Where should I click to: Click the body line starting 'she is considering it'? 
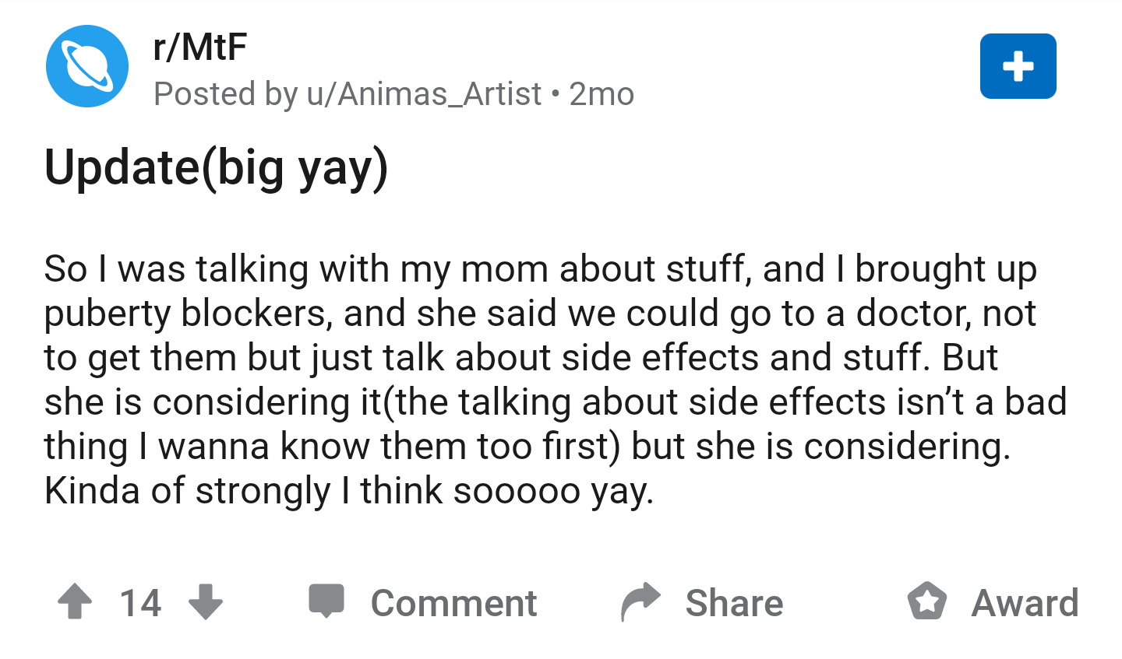(556, 402)
